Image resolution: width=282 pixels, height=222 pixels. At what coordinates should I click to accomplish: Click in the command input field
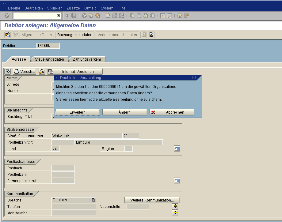[35, 16]
